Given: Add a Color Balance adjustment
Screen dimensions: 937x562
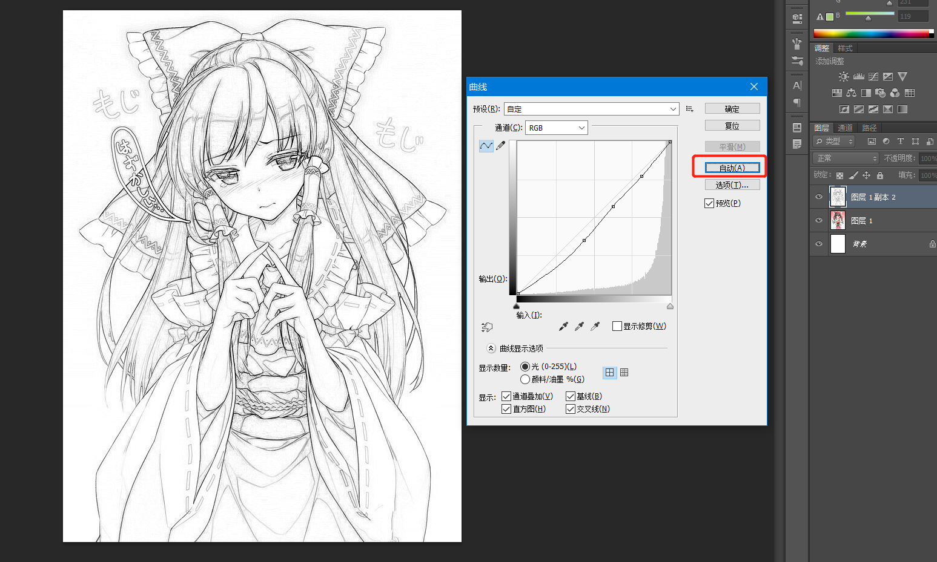Looking at the screenshot, I should [851, 93].
